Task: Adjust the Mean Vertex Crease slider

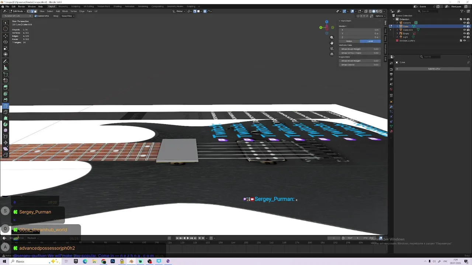Action: 360,53
